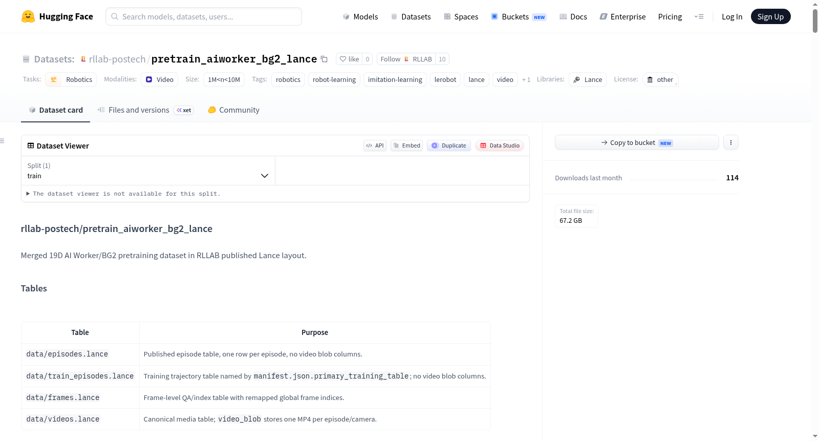Click the Downloads last month value 114

point(732,178)
